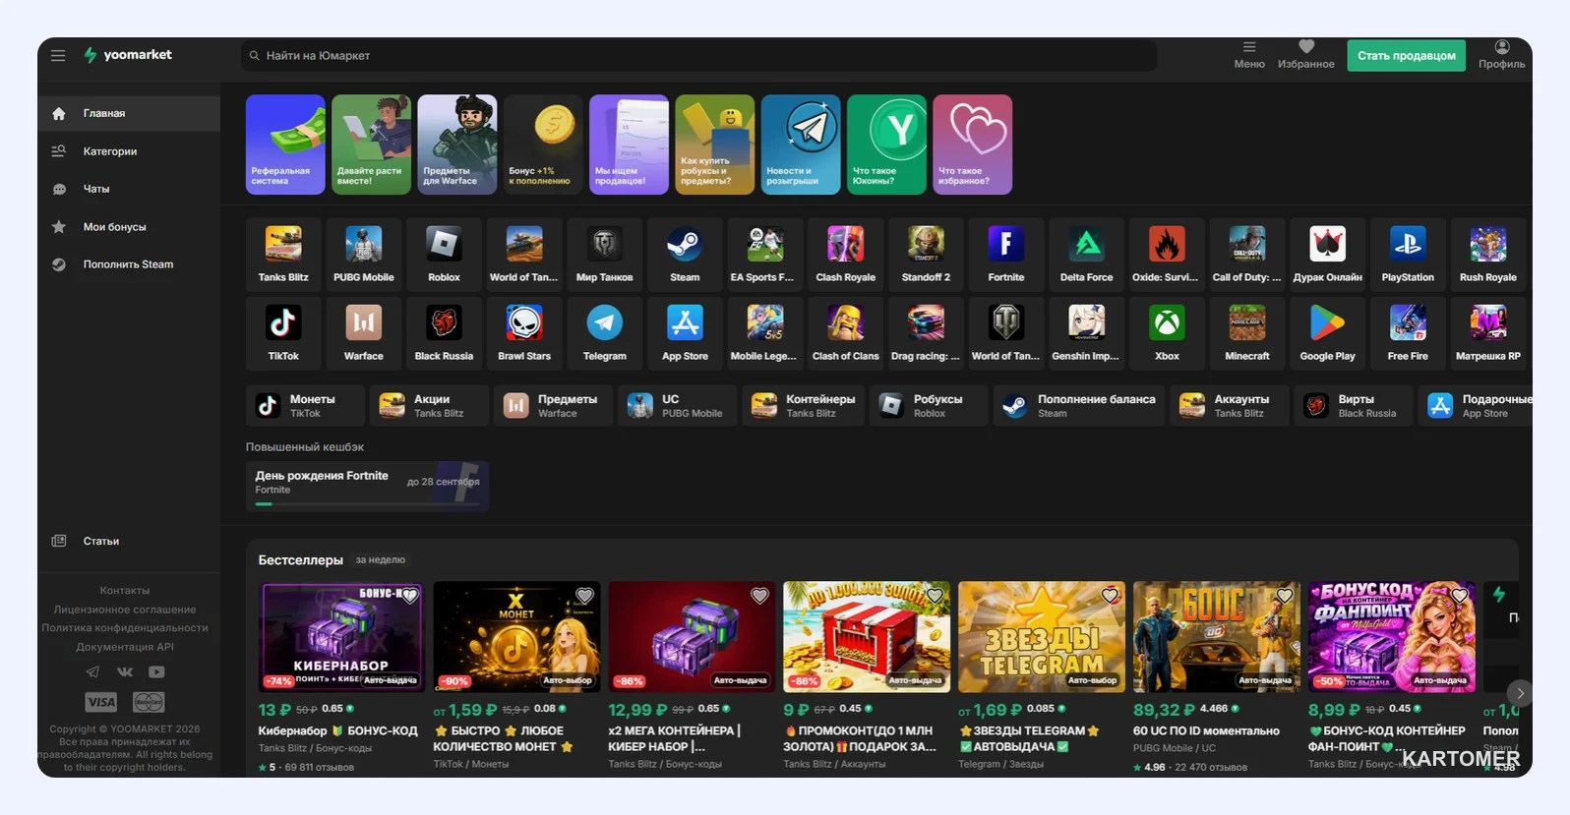Favorite the Бонус-код Фан-поинт card
Image resolution: width=1570 pixels, height=815 pixels.
(x=1460, y=596)
